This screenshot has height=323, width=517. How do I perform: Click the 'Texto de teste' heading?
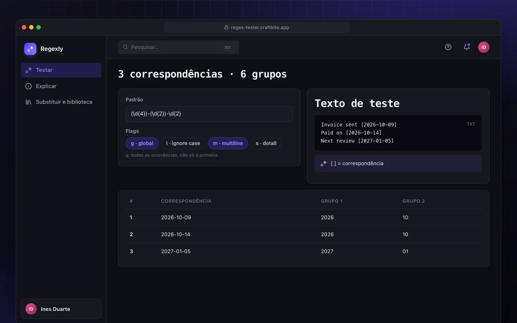point(357,103)
